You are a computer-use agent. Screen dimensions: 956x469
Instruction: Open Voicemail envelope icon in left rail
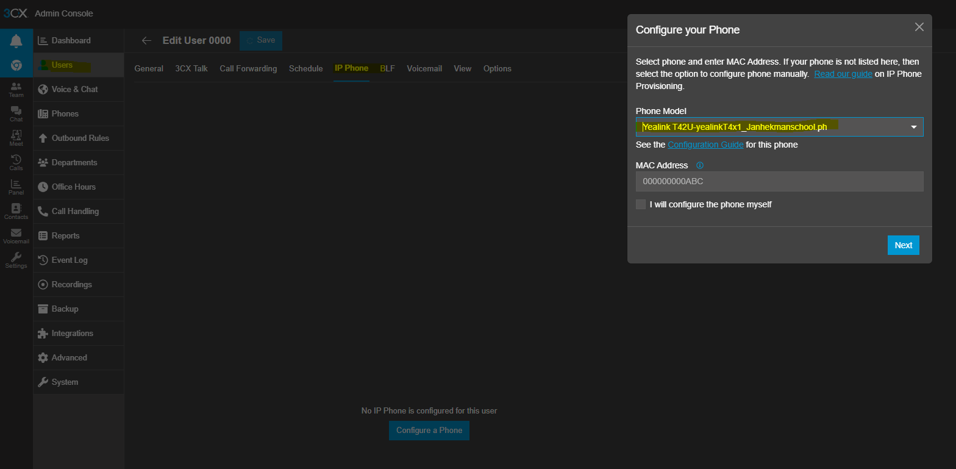pos(16,236)
